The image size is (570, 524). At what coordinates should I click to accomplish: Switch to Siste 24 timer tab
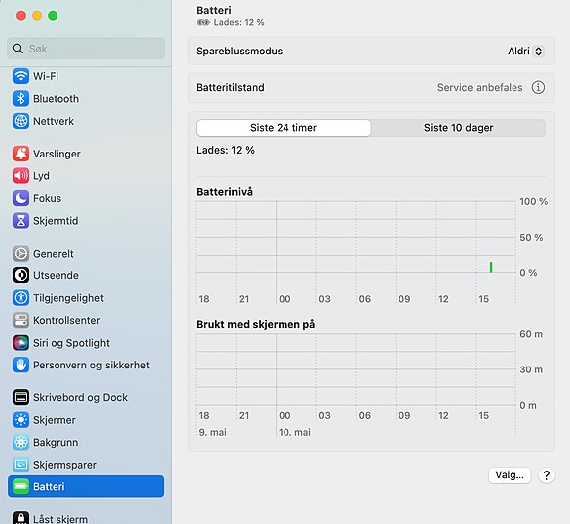click(284, 128)
